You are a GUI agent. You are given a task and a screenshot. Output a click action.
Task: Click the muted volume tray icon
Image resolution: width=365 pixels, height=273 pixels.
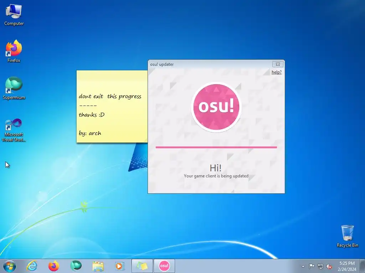point(329,266)
